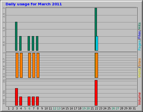Click the '1.5k' y-axis label in volume chart
Screen dimensions: 143x112
(x=4, y=93)
